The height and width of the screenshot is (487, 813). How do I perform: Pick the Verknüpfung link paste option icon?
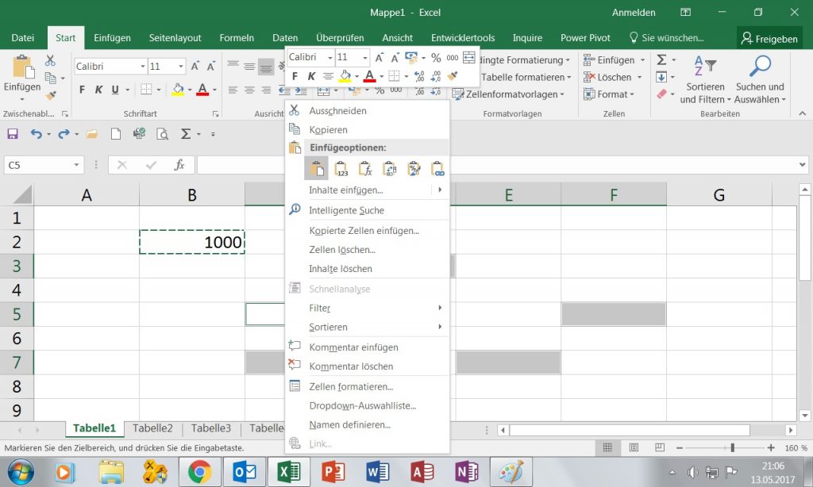pos(437,167)
